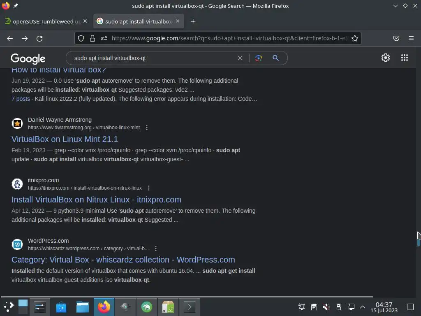
Task: Open VirtualBox on Linux Mint 21.1 result
Action: [65, 139]
